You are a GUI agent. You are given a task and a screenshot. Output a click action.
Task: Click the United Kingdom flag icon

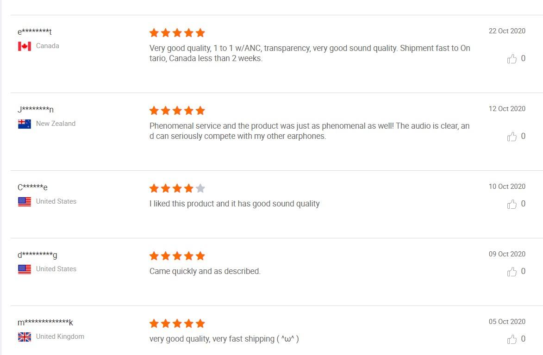coord(25,337)
